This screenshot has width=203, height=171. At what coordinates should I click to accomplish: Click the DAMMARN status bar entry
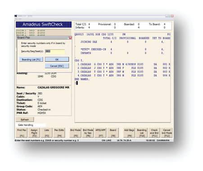tap(163, 140)
